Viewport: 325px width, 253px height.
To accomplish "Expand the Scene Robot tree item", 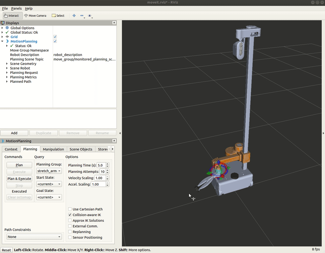I will coord(7,68).
